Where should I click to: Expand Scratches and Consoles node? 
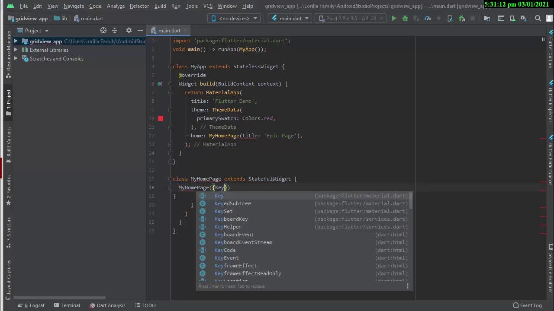[16, 59]
